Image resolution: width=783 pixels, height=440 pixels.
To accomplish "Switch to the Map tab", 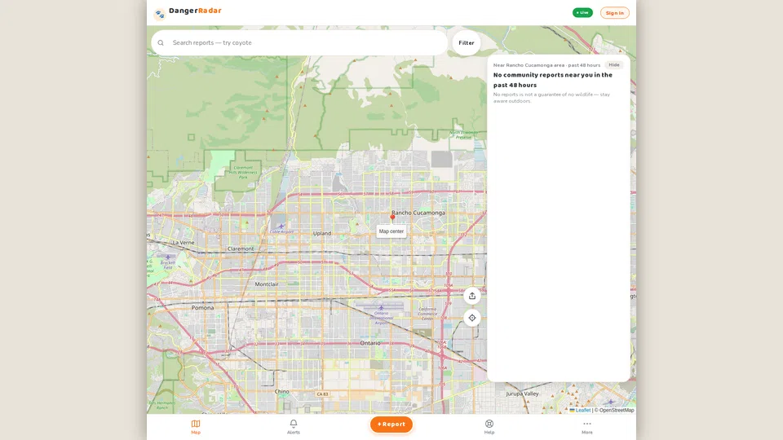I will (x=196, y=427).
